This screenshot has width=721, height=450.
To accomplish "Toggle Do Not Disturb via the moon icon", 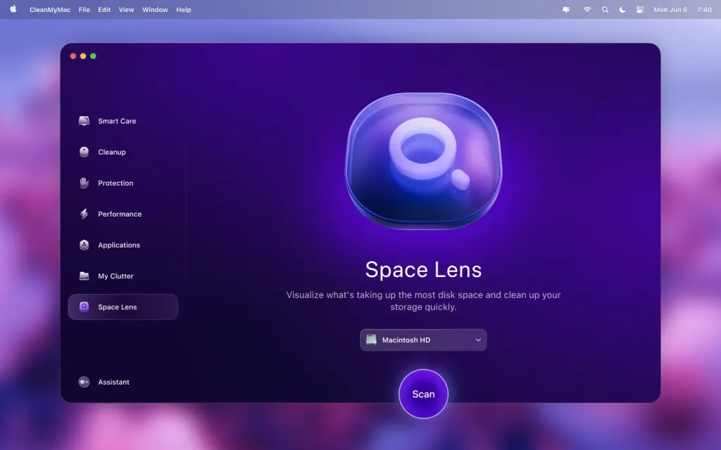I will (622, 9).
